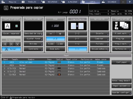Image resolution: width=133 pixels, height=99 pixels.
Task: Open Guardar configur. dialog
Action: tap(121, 93)
